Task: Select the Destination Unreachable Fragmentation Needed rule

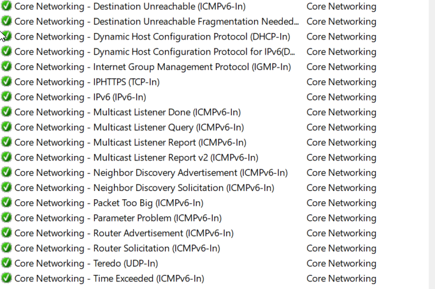Action: [x=156, y=22]
